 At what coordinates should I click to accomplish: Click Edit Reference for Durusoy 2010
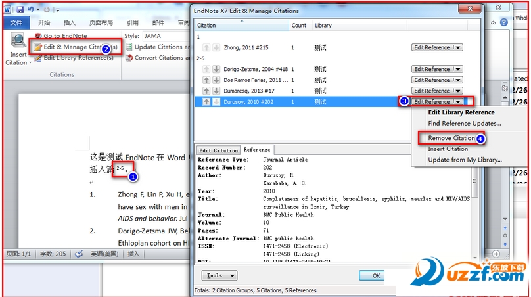[x=432, y=102]
